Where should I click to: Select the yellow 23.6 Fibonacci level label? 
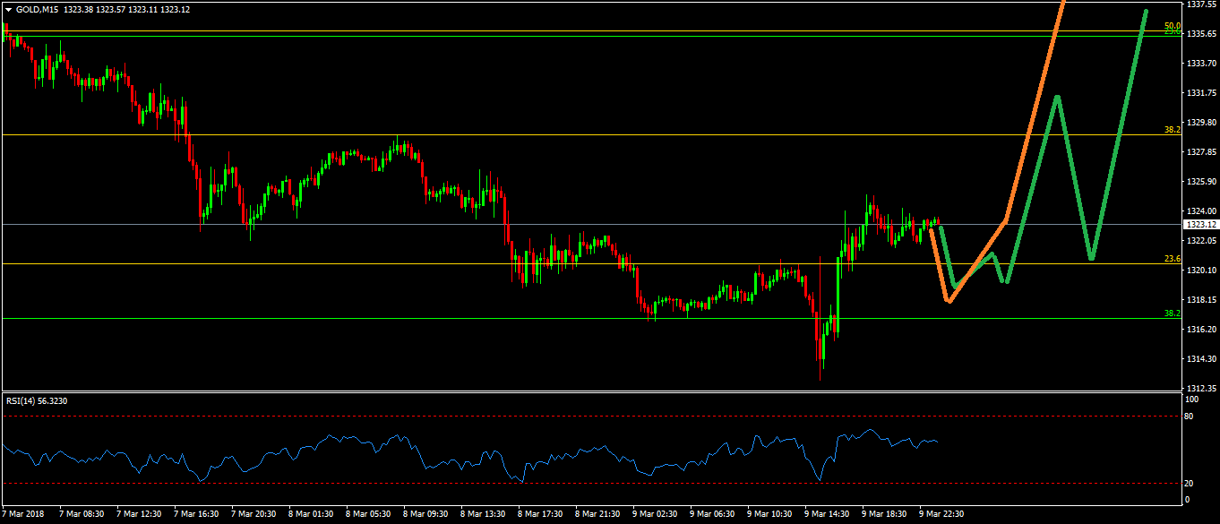click(x=1172, y=259)
